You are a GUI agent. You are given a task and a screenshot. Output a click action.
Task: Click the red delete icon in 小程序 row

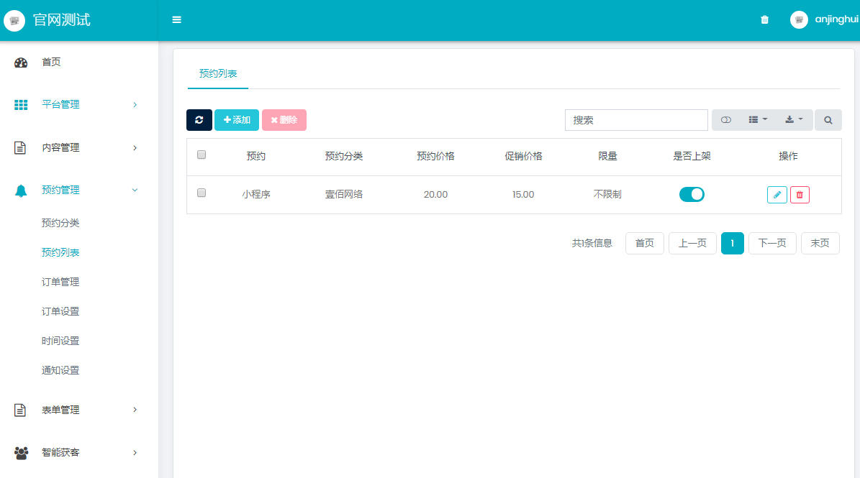(800, 195)
